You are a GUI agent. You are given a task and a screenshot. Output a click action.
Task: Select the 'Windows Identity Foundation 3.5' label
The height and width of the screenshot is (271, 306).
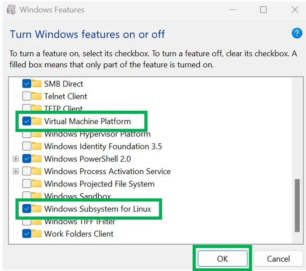click(x=103, y=146)
